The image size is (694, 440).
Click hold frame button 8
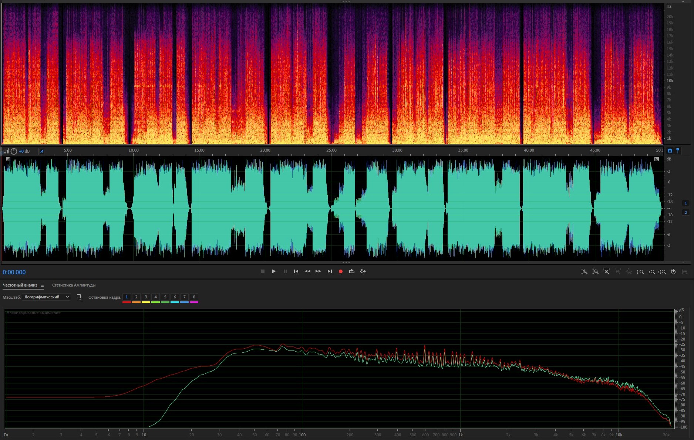[194, 297]
